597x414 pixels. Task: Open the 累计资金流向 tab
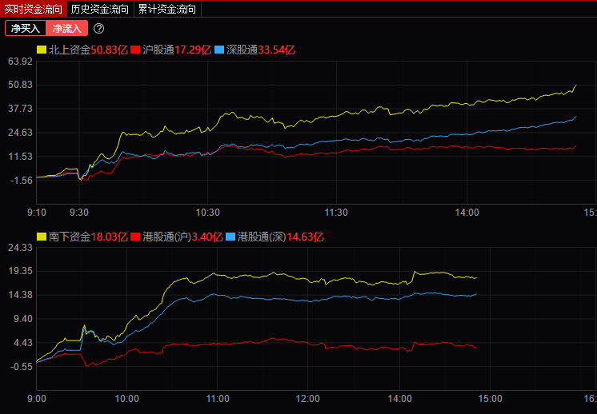click(x=166, y=10)
